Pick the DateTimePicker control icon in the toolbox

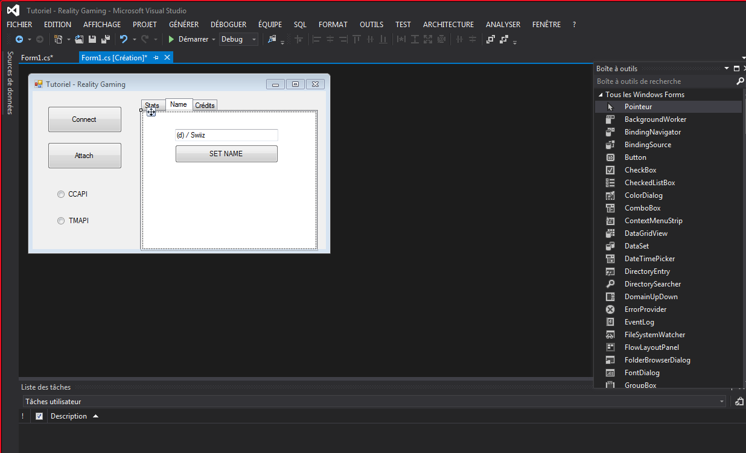[610, 259]
